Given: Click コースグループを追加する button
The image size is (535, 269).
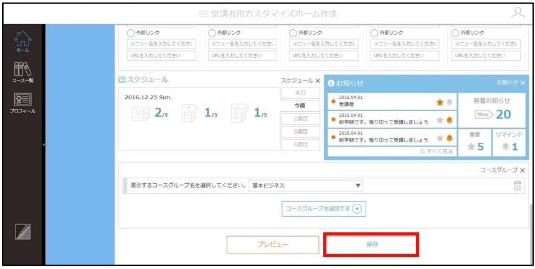Looking at the screenshot, I should (323, 209).
